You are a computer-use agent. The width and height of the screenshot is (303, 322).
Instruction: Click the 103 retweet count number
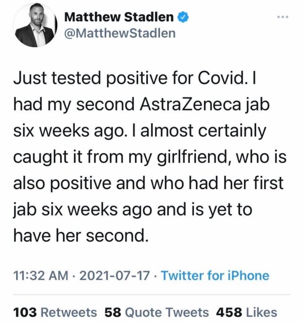pyautogui.click(x=24, y=312)
